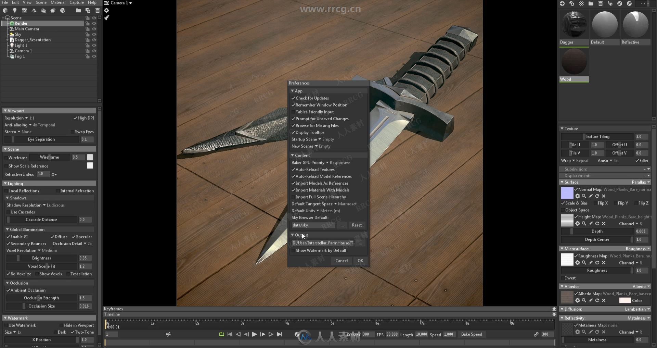Open the Material menu
This screenshot has height=348, width=657.
click(58, 2)
